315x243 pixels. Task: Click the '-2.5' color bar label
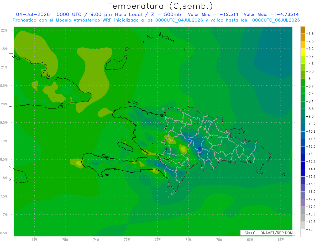(x=310, y=41)
